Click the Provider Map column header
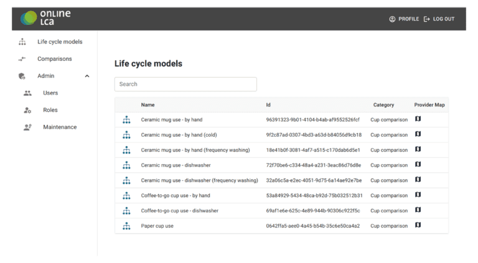 click(429, 104)
